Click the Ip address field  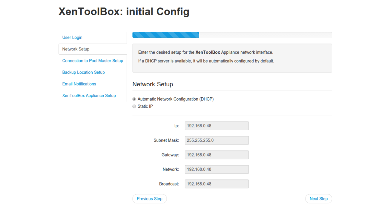coord(217,126)
